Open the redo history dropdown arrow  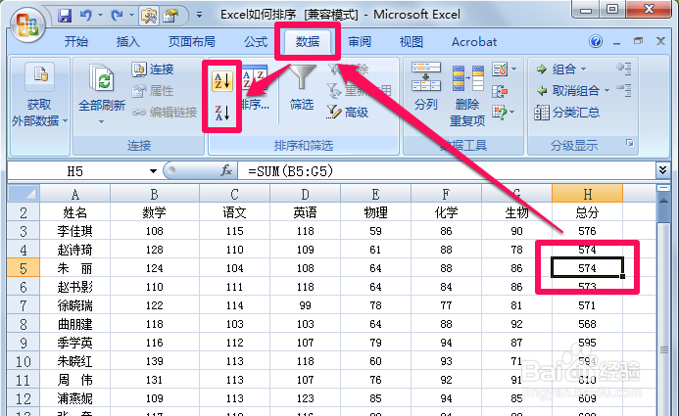coord(131,16)
